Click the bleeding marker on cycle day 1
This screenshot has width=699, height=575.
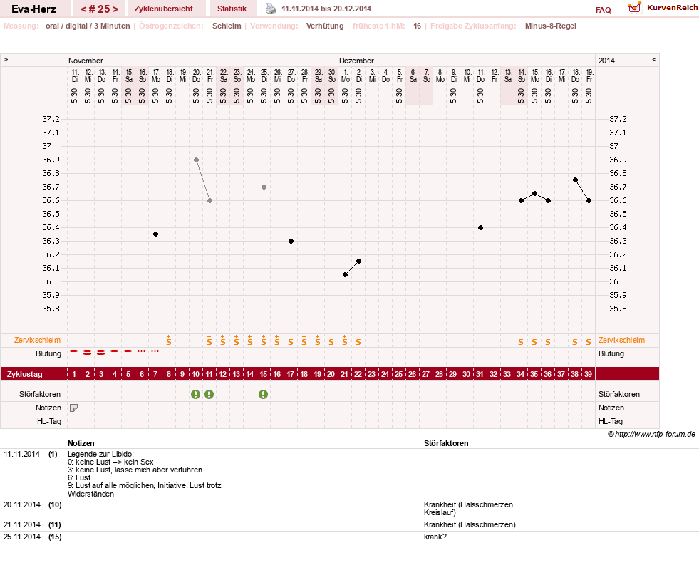click(74, 351)
